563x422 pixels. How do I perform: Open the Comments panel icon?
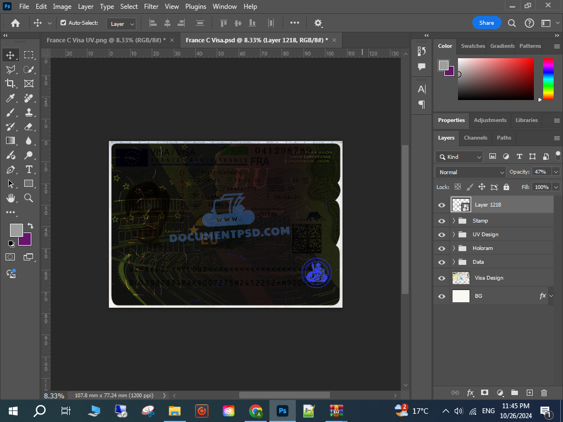422,66
